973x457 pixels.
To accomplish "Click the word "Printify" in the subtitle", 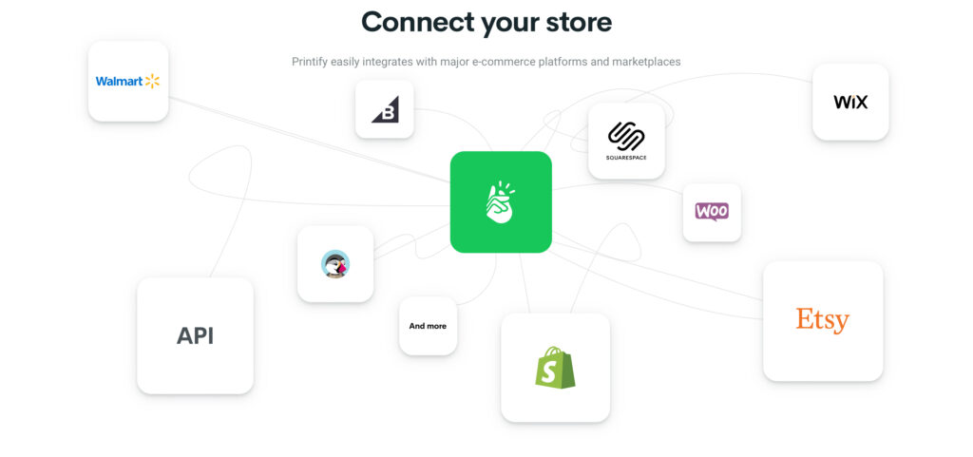I will [310, 62].
